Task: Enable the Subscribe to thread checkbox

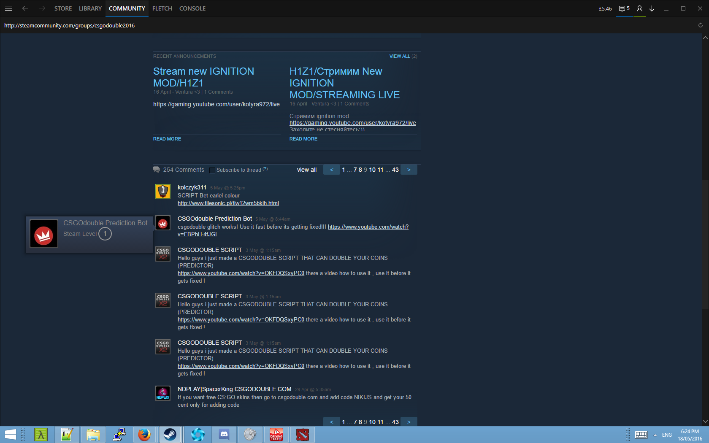Action: pos(212,170)
